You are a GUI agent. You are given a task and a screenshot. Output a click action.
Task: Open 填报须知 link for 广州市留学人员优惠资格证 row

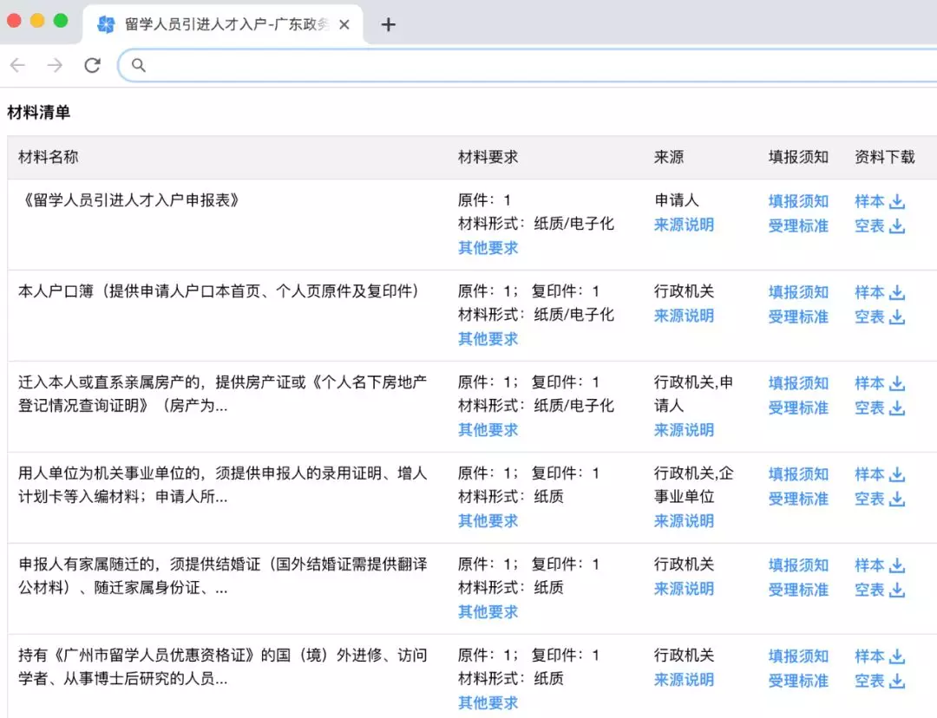[x=798, y=656]
